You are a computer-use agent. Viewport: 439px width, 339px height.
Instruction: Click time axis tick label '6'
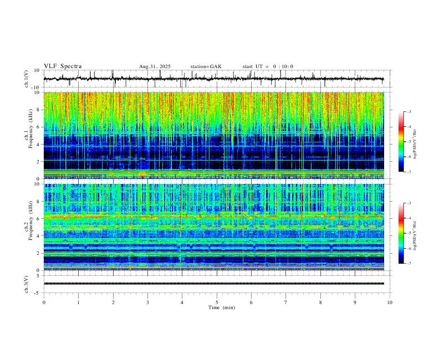251,302
